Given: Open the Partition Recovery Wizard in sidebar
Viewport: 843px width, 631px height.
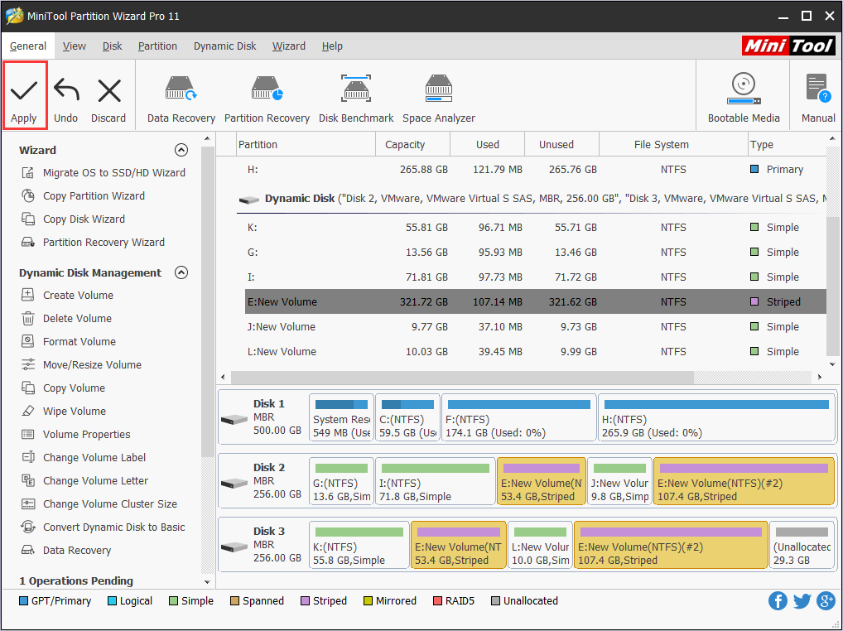Looking at the screenshot, I should [x=93, y=242].
